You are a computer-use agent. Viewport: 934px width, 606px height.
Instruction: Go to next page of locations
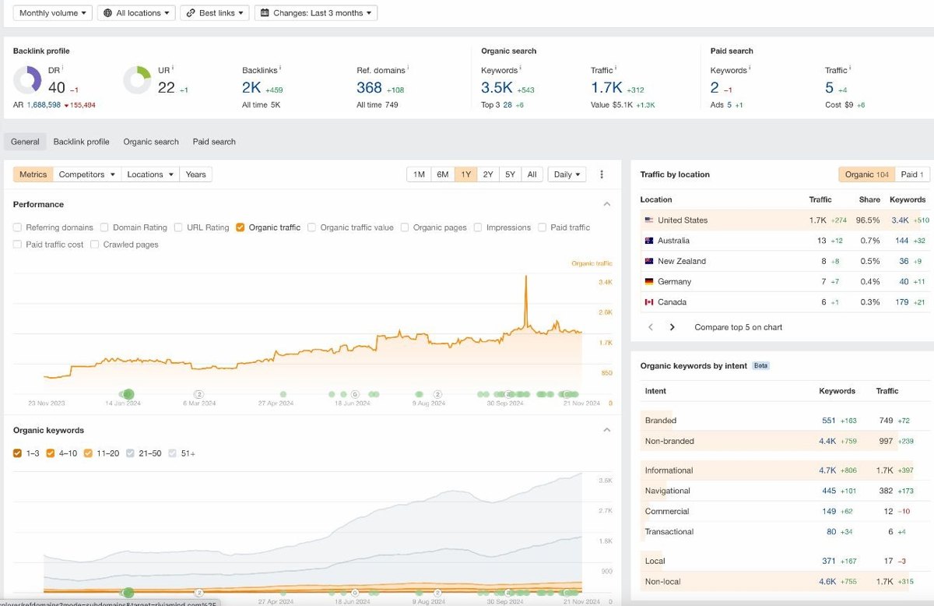(672, 327)
